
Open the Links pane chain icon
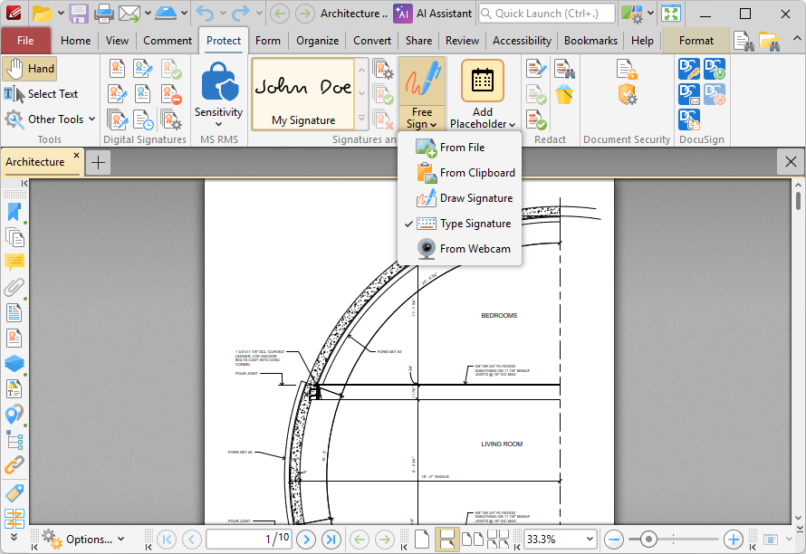coord(14,465)
